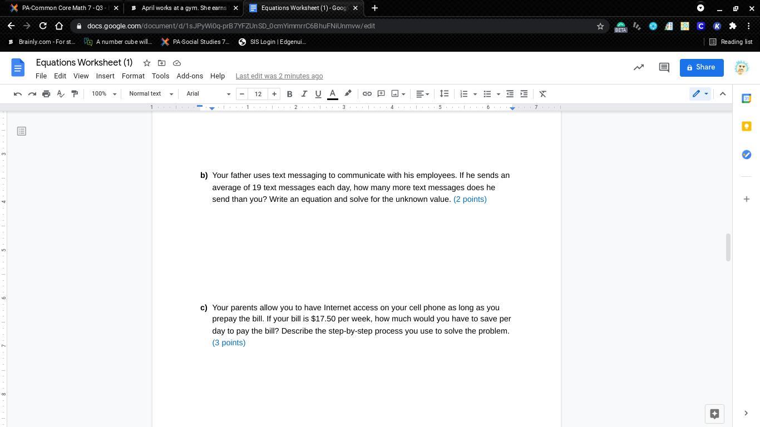Increase indent with toolbar icon
The height and width of the screenshot is (427, 760).
click(524, 94)
